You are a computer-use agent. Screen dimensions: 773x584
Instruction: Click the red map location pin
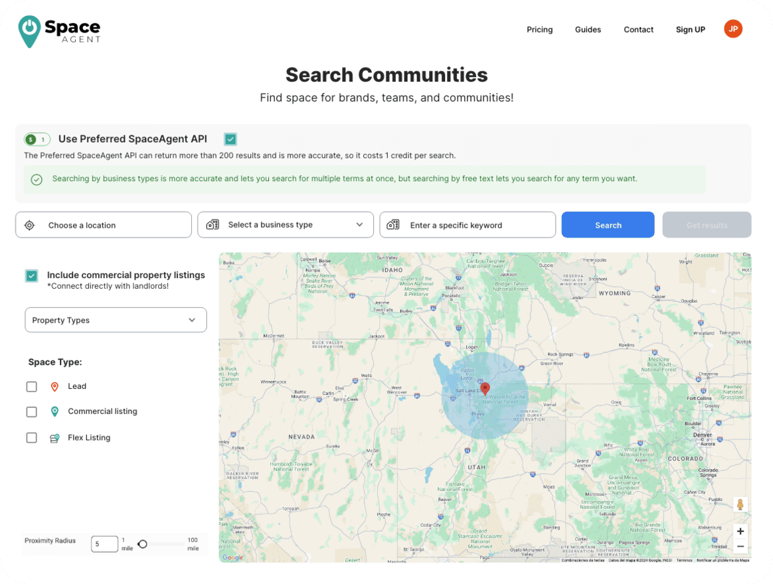485,389
